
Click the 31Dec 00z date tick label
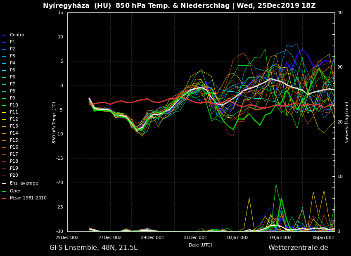(195, 237)
